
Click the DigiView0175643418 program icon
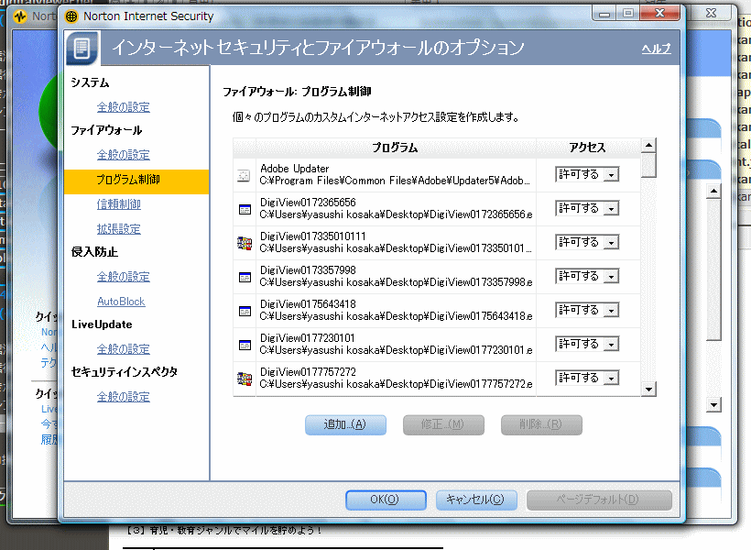point(245,311)
